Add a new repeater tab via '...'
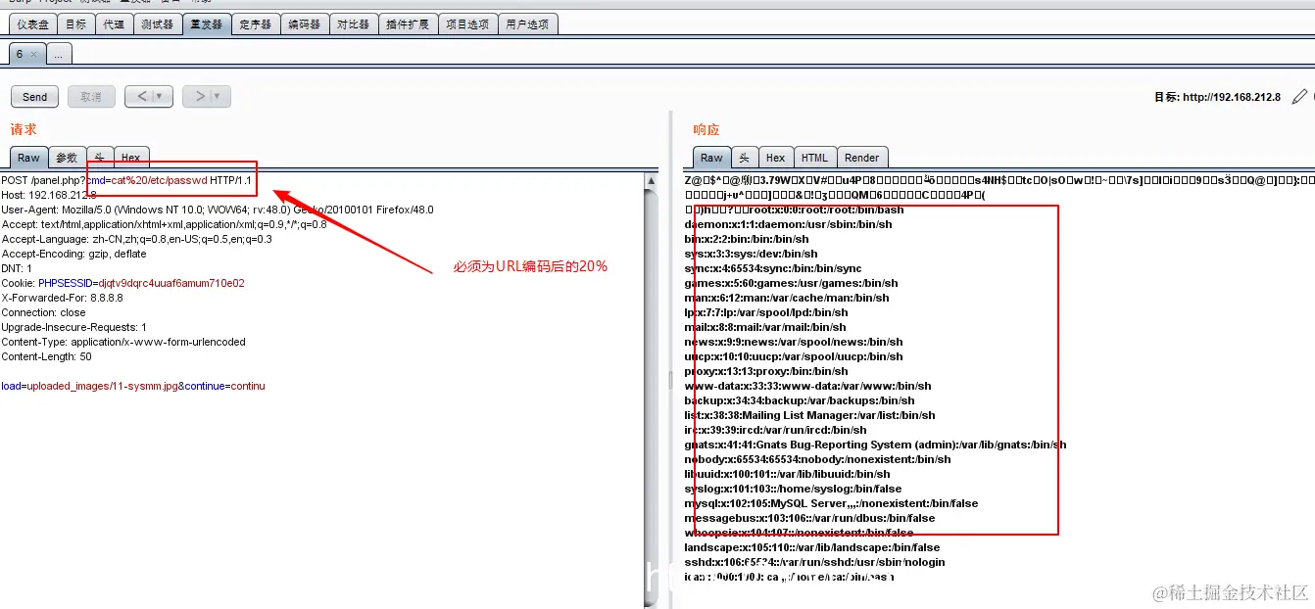 [x=59, y=55]
